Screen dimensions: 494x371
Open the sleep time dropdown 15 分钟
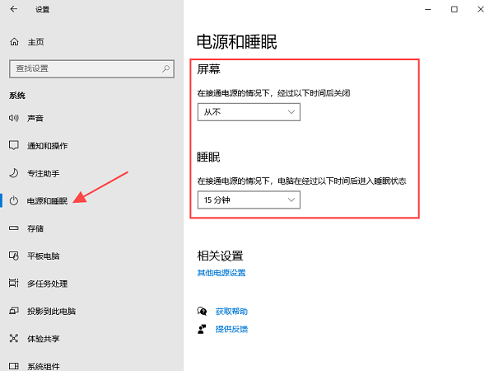[x=249, y=200]
